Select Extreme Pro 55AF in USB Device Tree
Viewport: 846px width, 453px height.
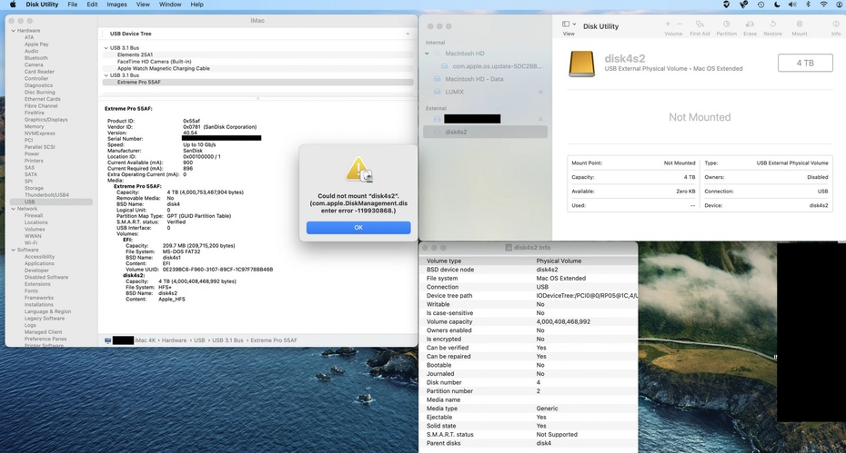(258, 83)
